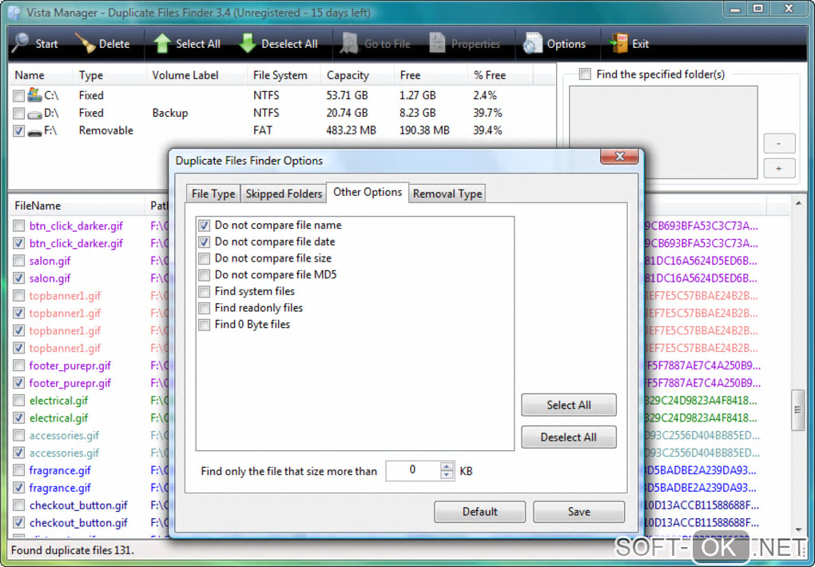The image size is (815, 567).
Task: Click the results list scroll-up arrow
Action: [x=798, y=203]
